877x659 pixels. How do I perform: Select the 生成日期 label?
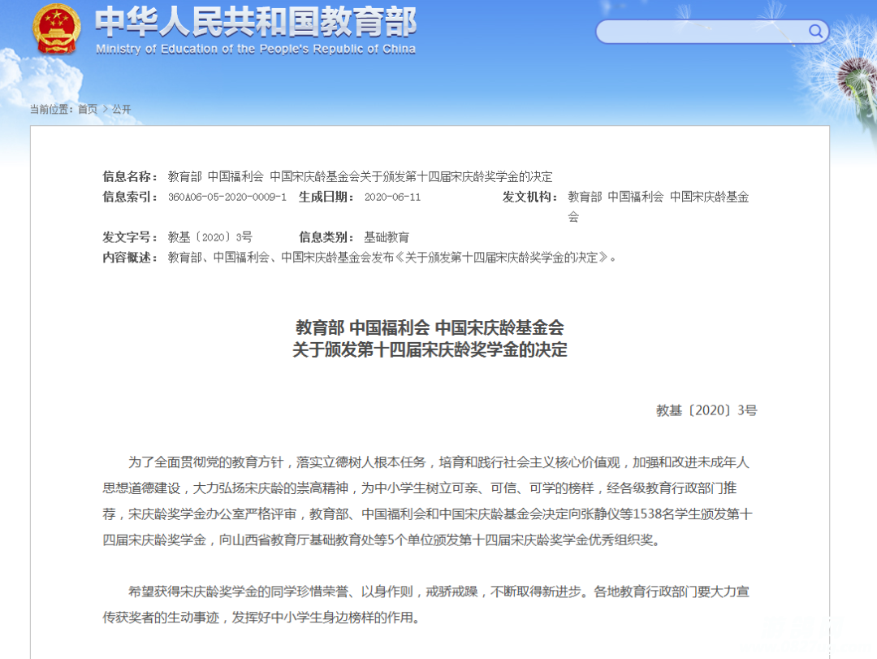326,197
